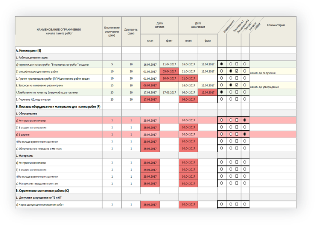Mark спецификации для пакета работ as Завершено
The width and height of the screenshot is (315, 225).
[221, 71]
